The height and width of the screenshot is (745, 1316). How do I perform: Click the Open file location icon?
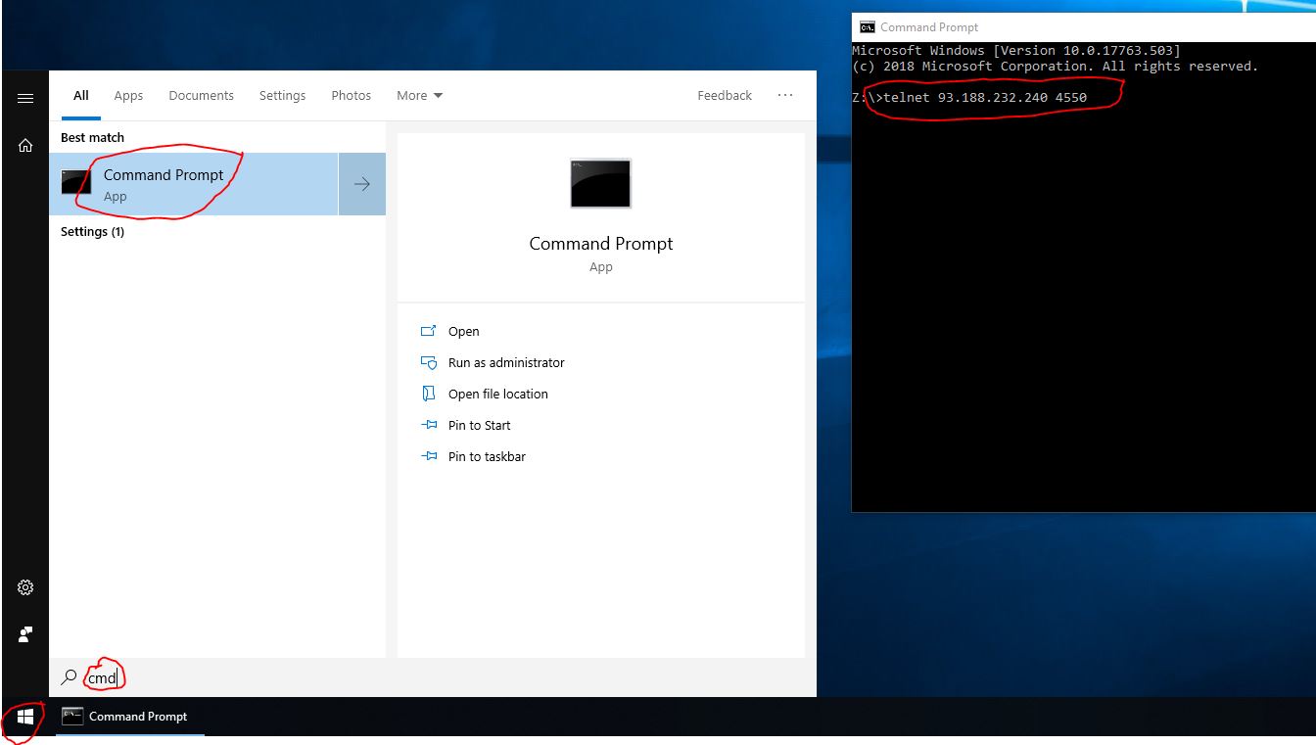pyautogui.click(x=428, y=394)
